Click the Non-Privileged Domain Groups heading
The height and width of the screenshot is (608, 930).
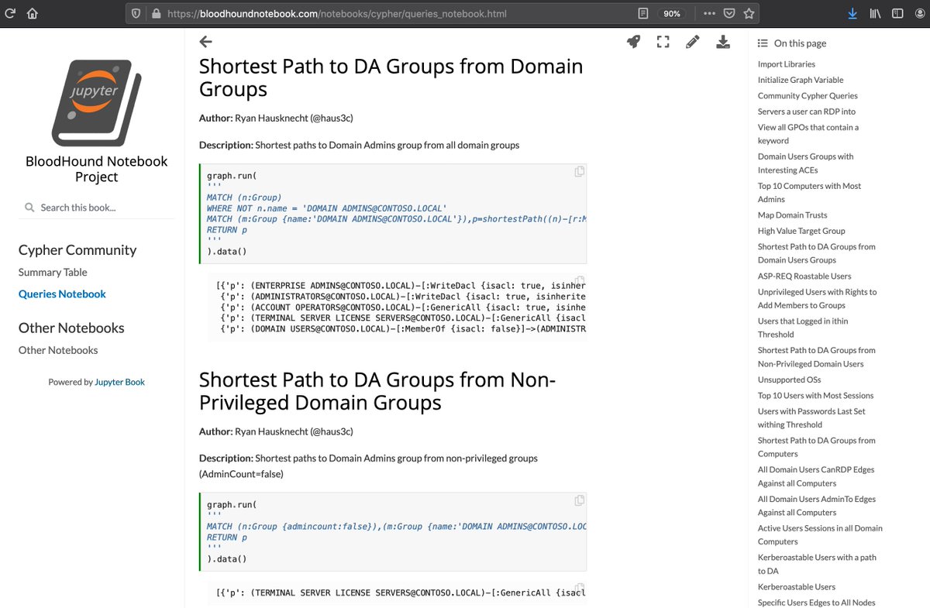(377, 391)
